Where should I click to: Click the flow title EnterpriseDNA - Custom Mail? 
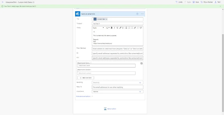(x=20, y=2)
